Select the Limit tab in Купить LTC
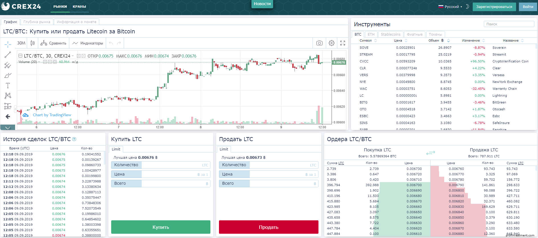This screenshot has width=538, height=238. tap(116, 149)
